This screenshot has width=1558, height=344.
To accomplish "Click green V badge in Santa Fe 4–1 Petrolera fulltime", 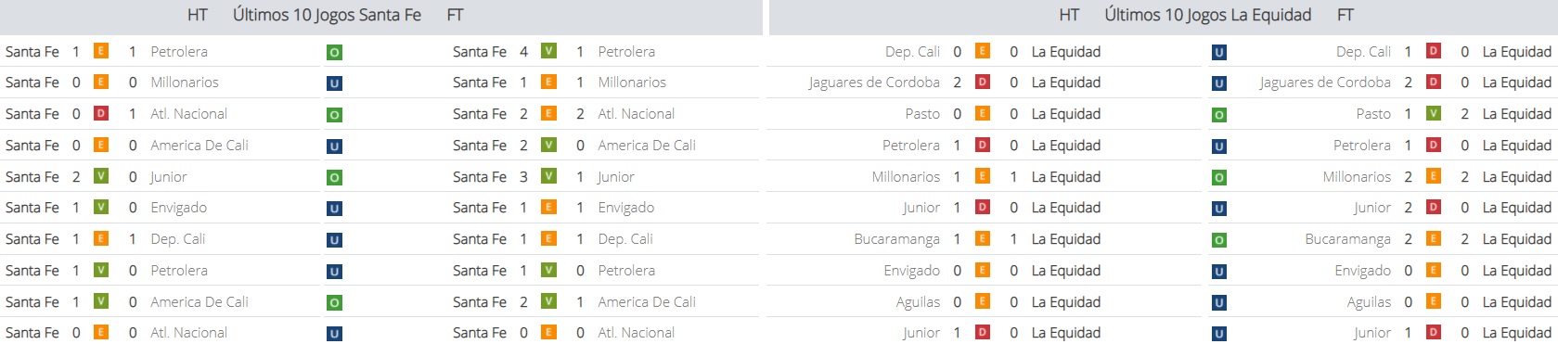I will coord(548,51).
